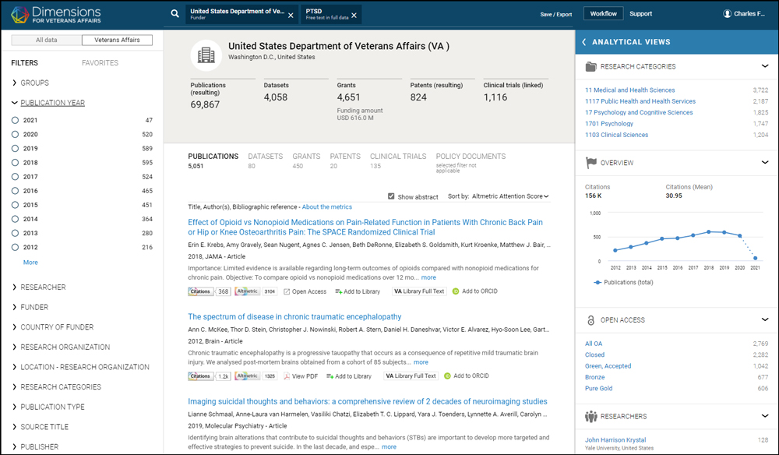Open Altmetric badge showing 3104
Screen dimensions: 779x455
(256, 291)
